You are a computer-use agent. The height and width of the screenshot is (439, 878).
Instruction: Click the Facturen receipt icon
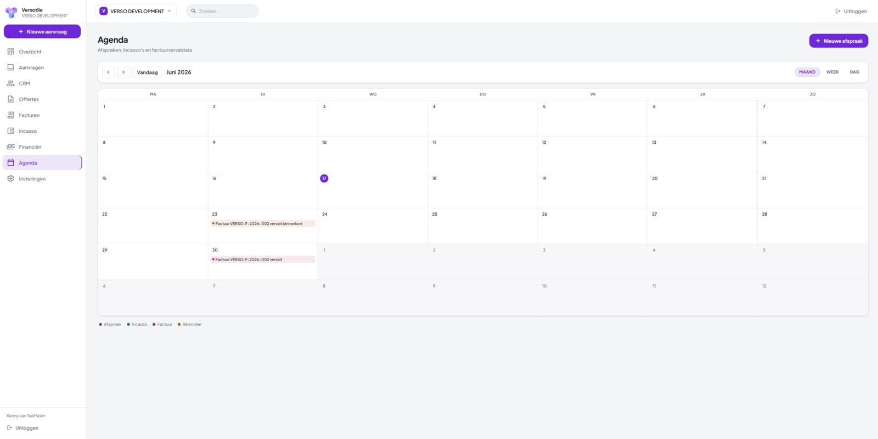(10, 115)
